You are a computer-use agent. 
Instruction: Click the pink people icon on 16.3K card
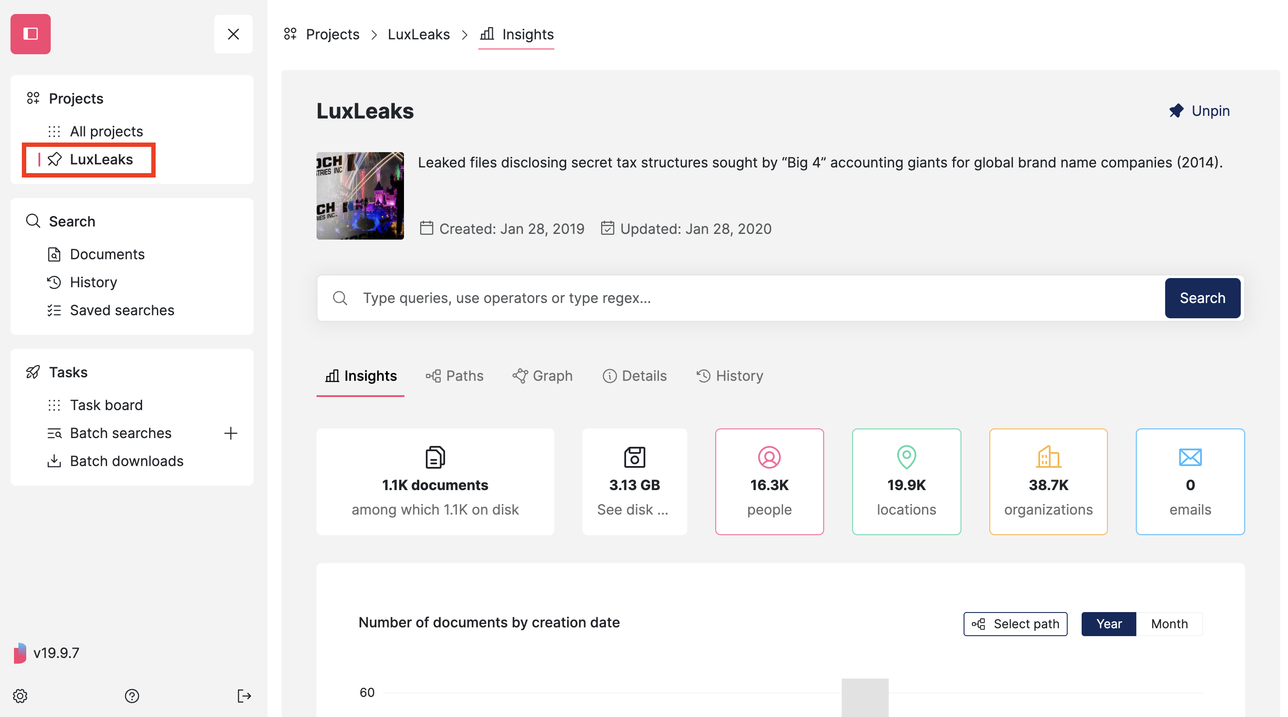(769, 456)
